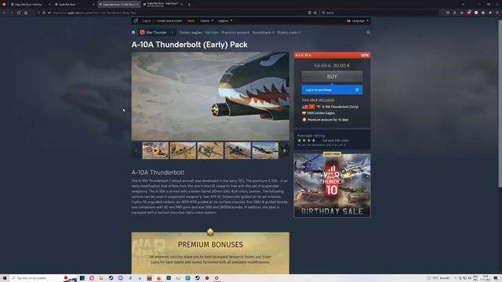Open a new browser tab with plus
The image size is (502, 282).
pos(189,5)
